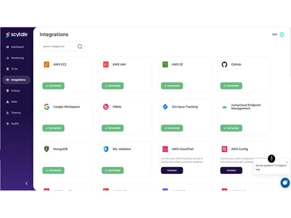Click the HiBob logo icon
The width and height of the screenshot is (291, 218).
[x=106, y=107]
